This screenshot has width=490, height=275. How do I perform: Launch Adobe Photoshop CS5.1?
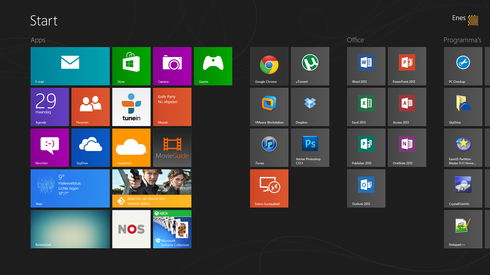click(x=310, y=147)
